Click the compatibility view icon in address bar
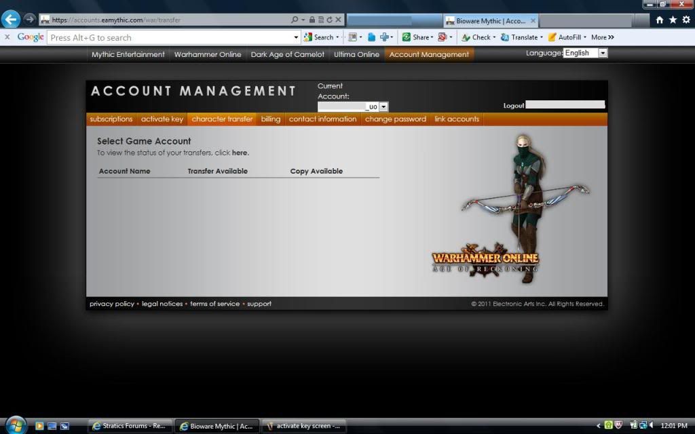695x434 pixels. click(321, 20)
